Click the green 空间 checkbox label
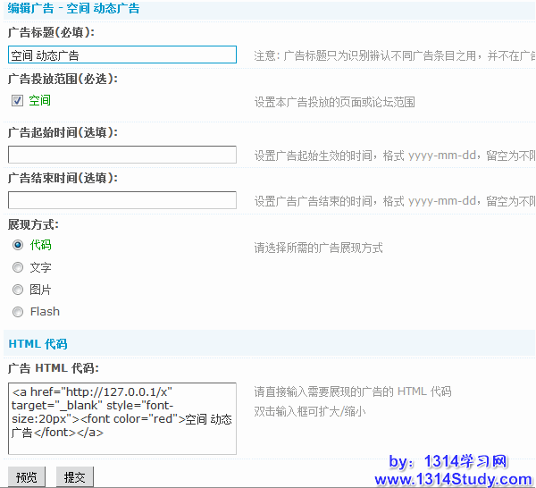The width and height of the screenshot is (536, 488). coord(39,101)
